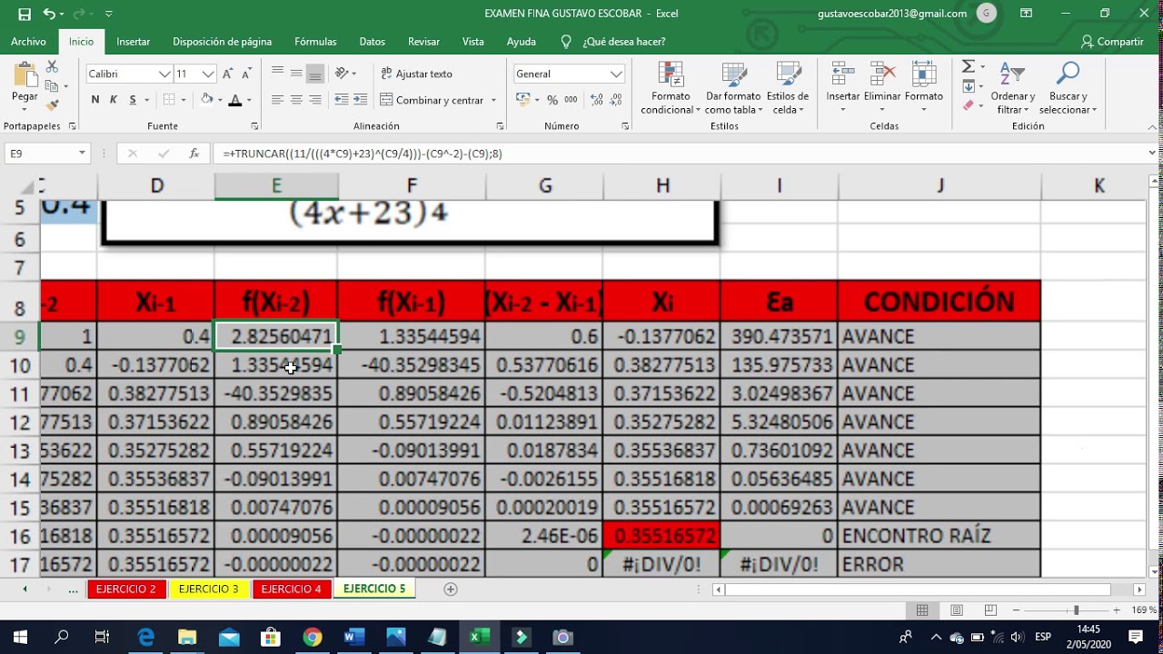Click the insert function fx icon

(x=194, y=154)
